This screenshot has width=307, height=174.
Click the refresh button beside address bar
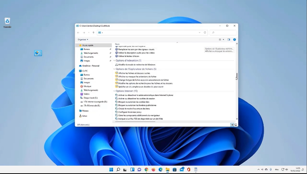205,32
